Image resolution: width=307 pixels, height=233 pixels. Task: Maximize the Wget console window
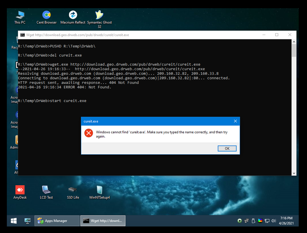click(x=277, y=35)
